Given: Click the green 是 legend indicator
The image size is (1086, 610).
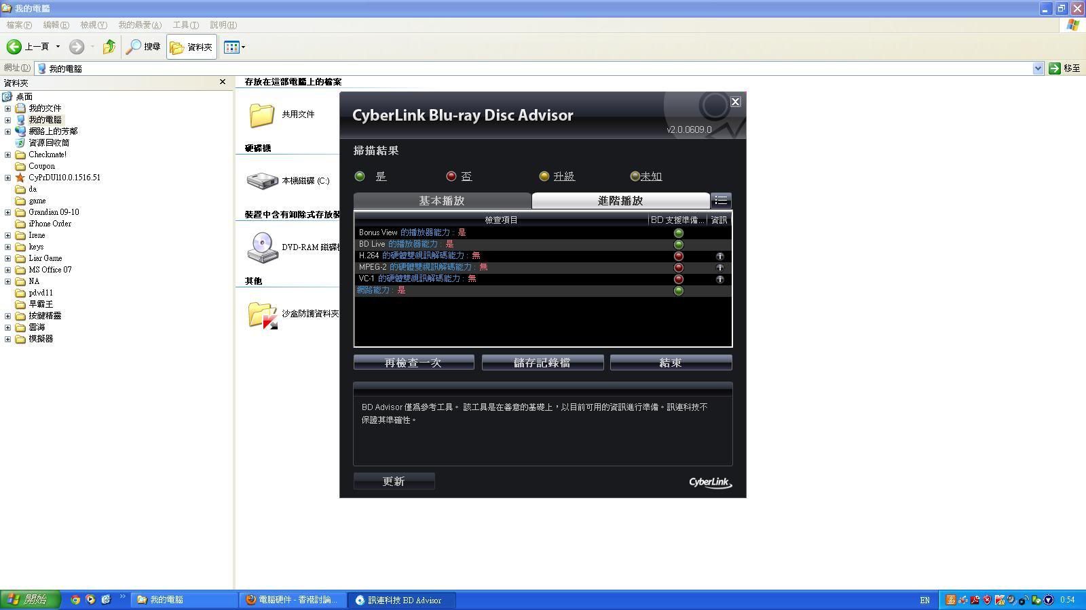Looking at the screenshot, I should coord(360,176).
